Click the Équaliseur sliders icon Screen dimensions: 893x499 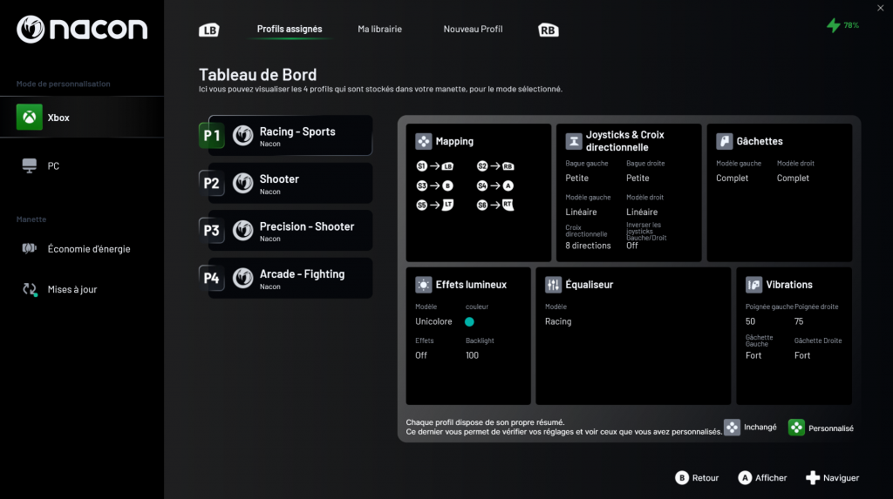(x=553, y=285)
